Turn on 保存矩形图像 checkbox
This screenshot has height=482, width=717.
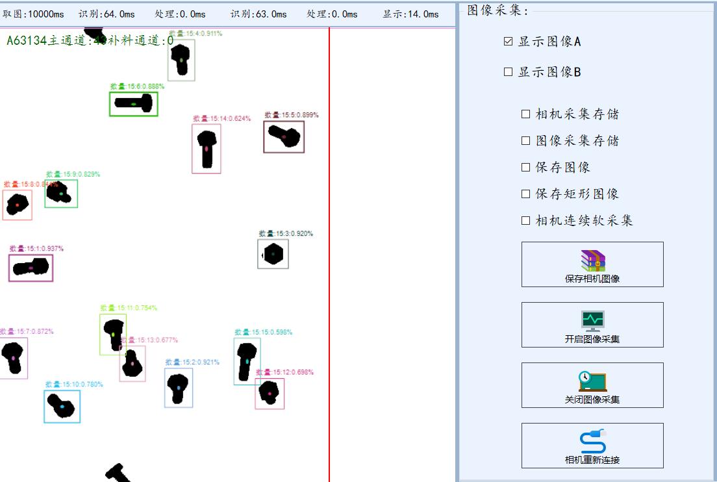pyautogui.click(x=526, y=194)
